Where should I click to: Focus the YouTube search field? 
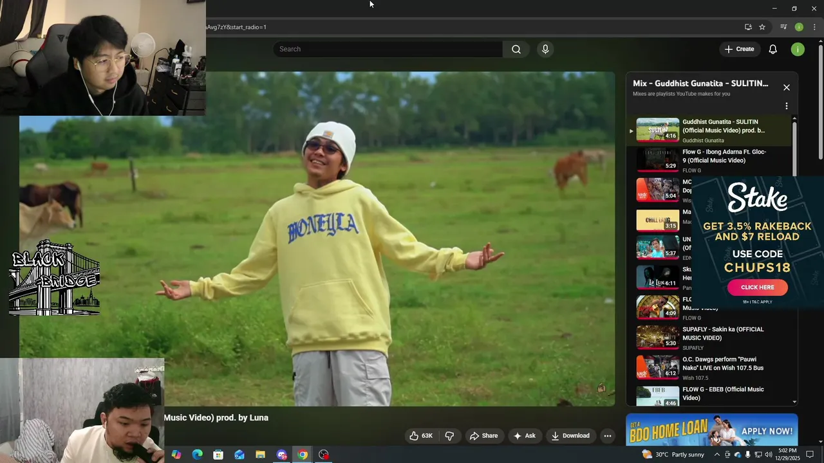tap(388, 49)
